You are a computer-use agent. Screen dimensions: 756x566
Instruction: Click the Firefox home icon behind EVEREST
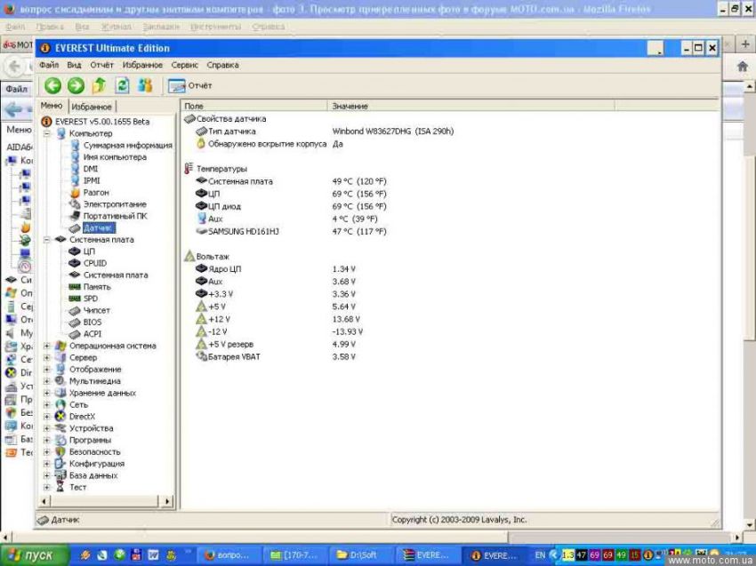(x=743, y=67)
